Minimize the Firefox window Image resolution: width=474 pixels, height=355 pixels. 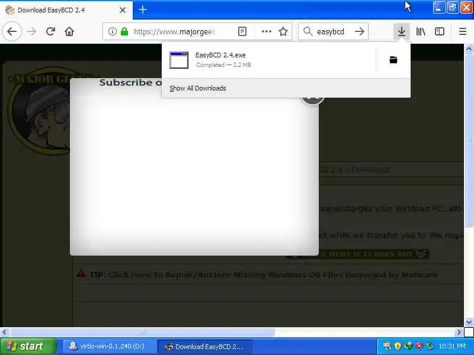tap(439, 7)
